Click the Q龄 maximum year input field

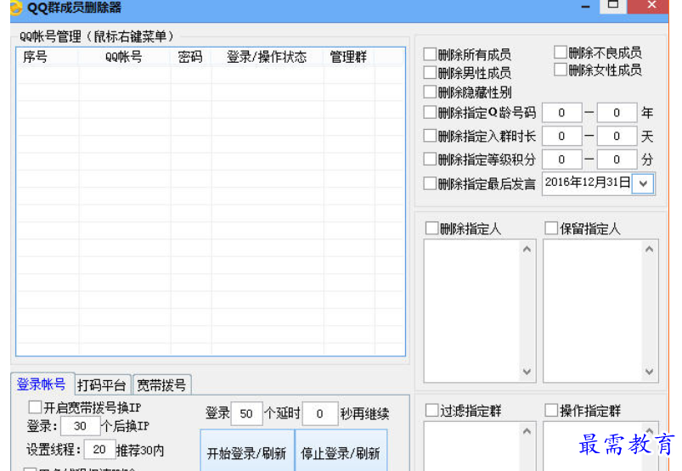pos(617,113)
